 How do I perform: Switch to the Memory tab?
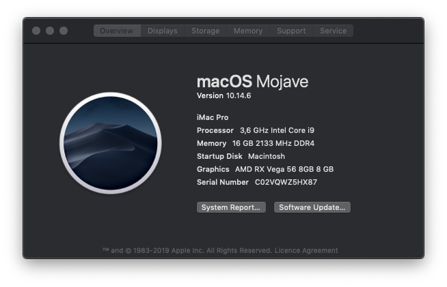248,31
